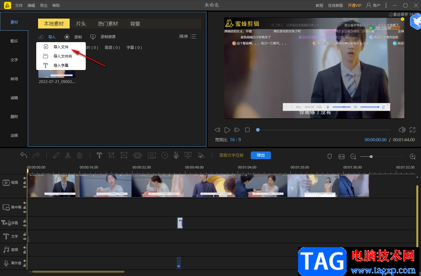Select the crop tool icon
The height and width of the screenshot is (276, 421).
tap(111, 155)
